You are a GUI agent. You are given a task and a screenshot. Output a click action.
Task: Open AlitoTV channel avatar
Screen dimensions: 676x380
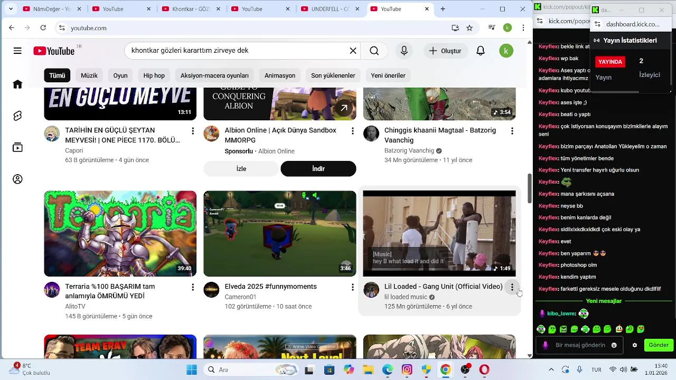click(x=52, y=290)
